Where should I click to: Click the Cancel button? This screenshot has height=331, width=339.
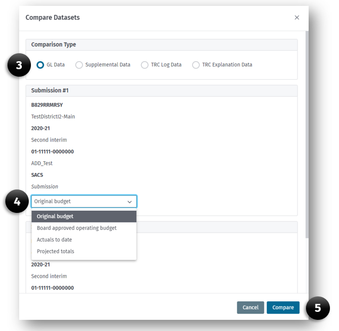pyautogui.click(x=251, y=308)
